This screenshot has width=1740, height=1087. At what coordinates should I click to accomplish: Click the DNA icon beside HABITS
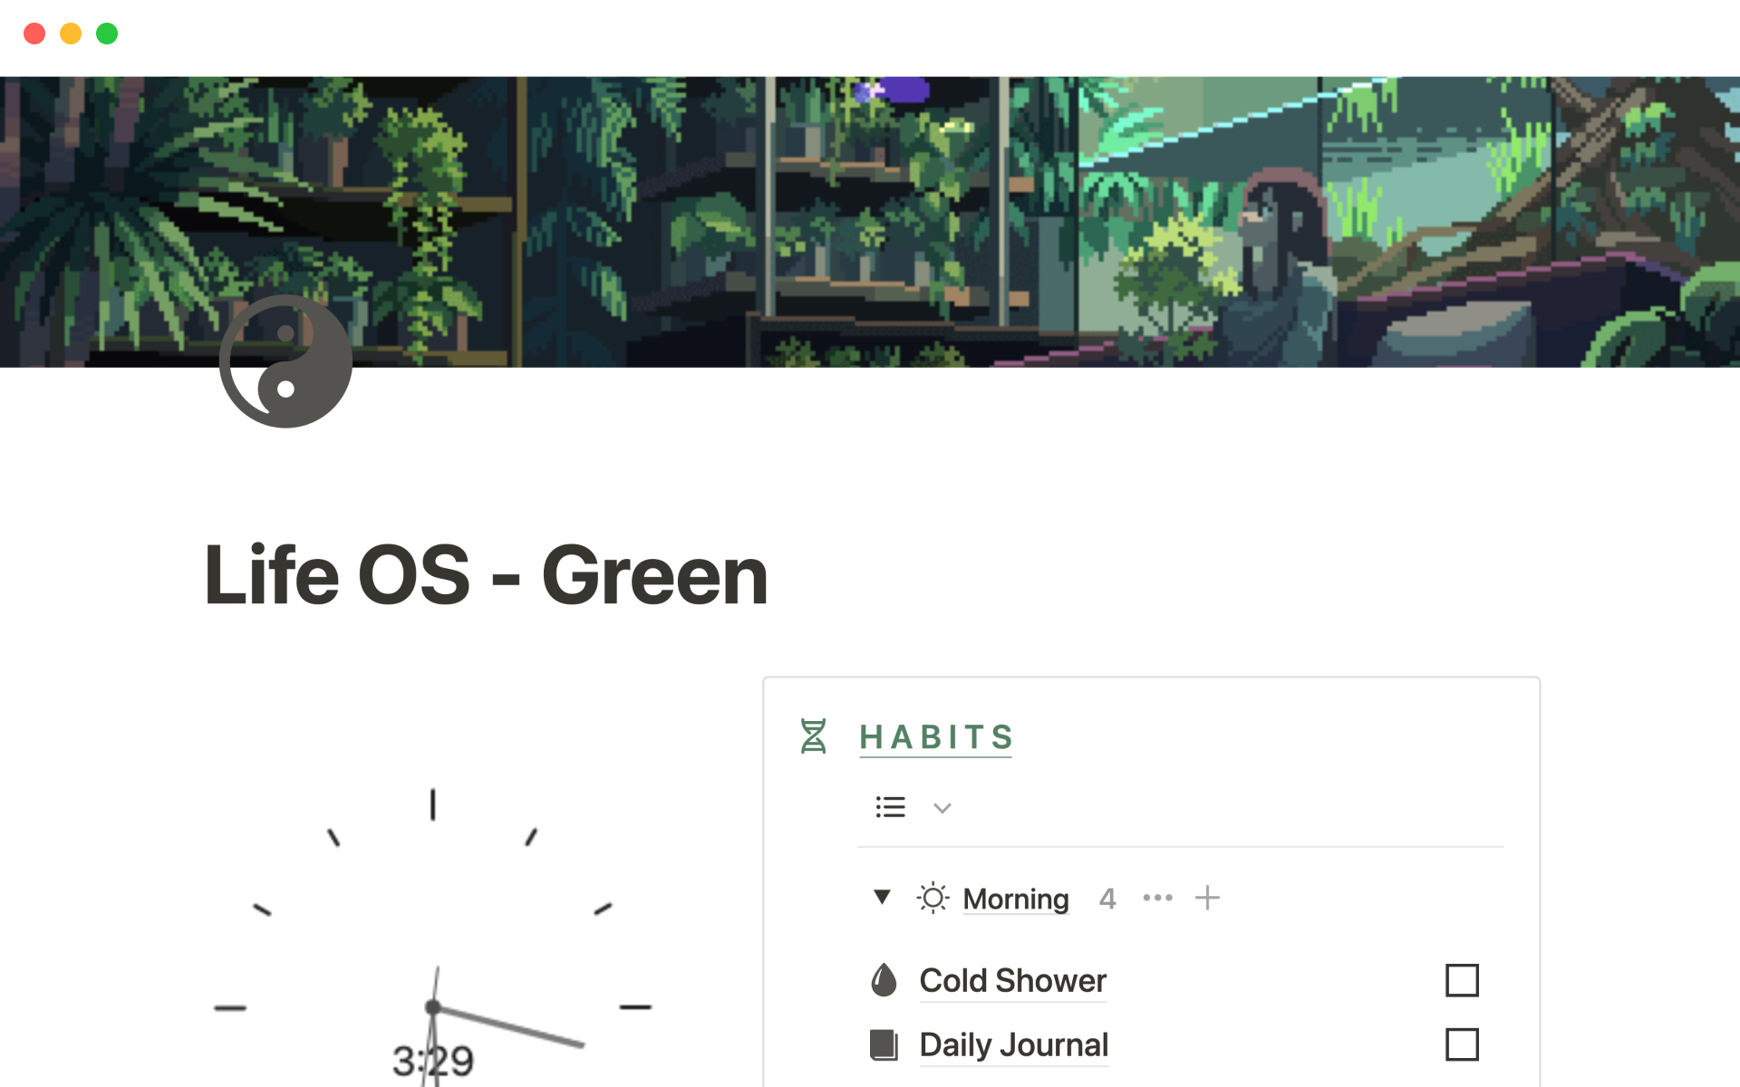point(813,736)
